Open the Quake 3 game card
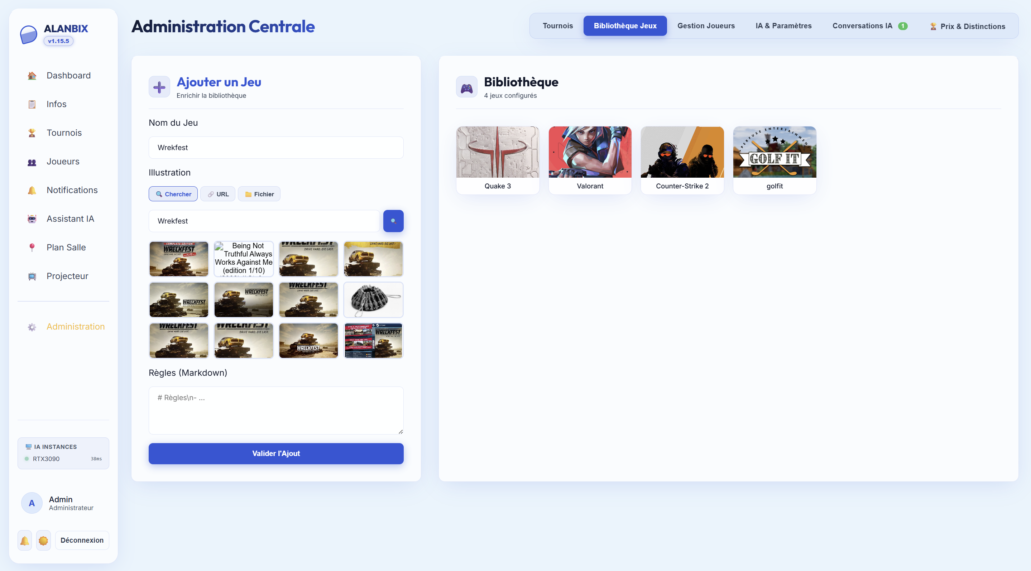The width and height of the screenshot is (1031, 571). coord(498,160)
